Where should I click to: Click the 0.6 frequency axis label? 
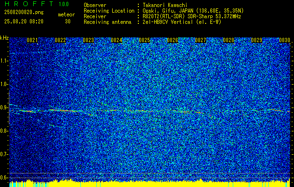pyautogui.click(x=4, y=178)
